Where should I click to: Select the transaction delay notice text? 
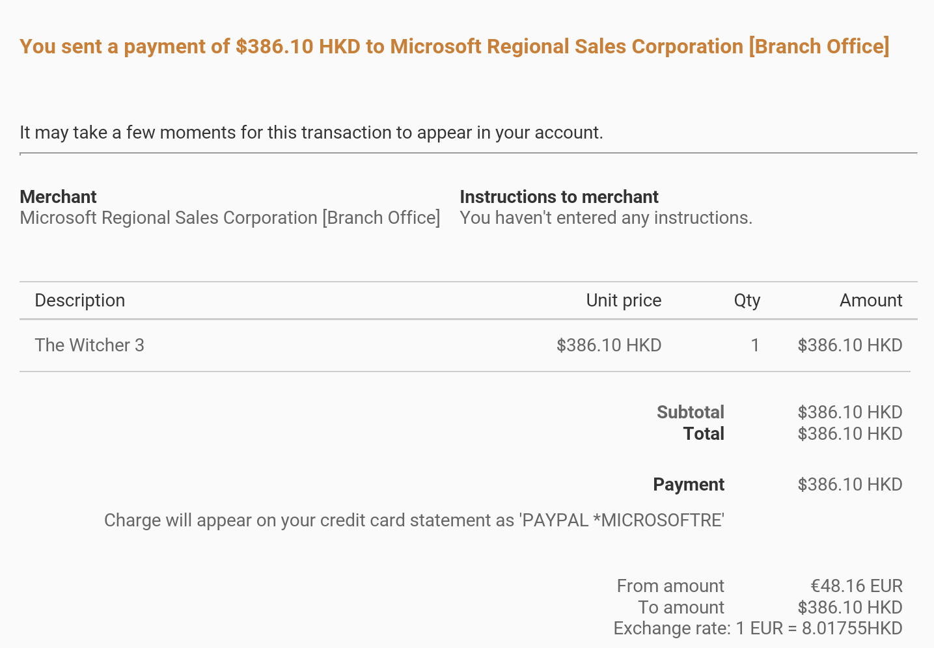tap(311, 133)
